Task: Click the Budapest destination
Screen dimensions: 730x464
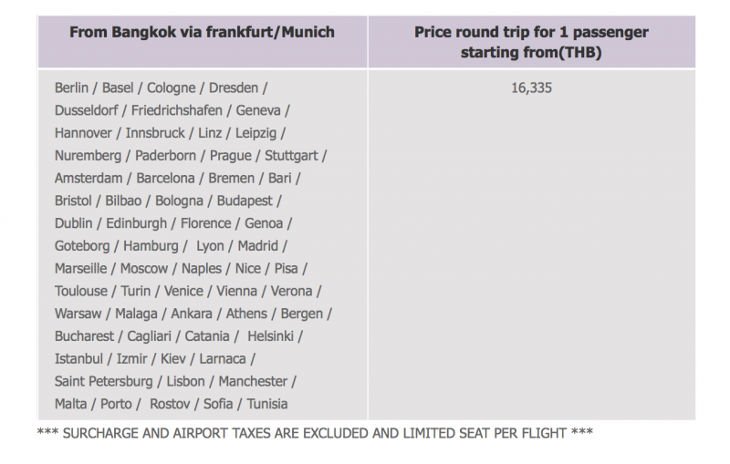Action: click(x=245, y=201)
